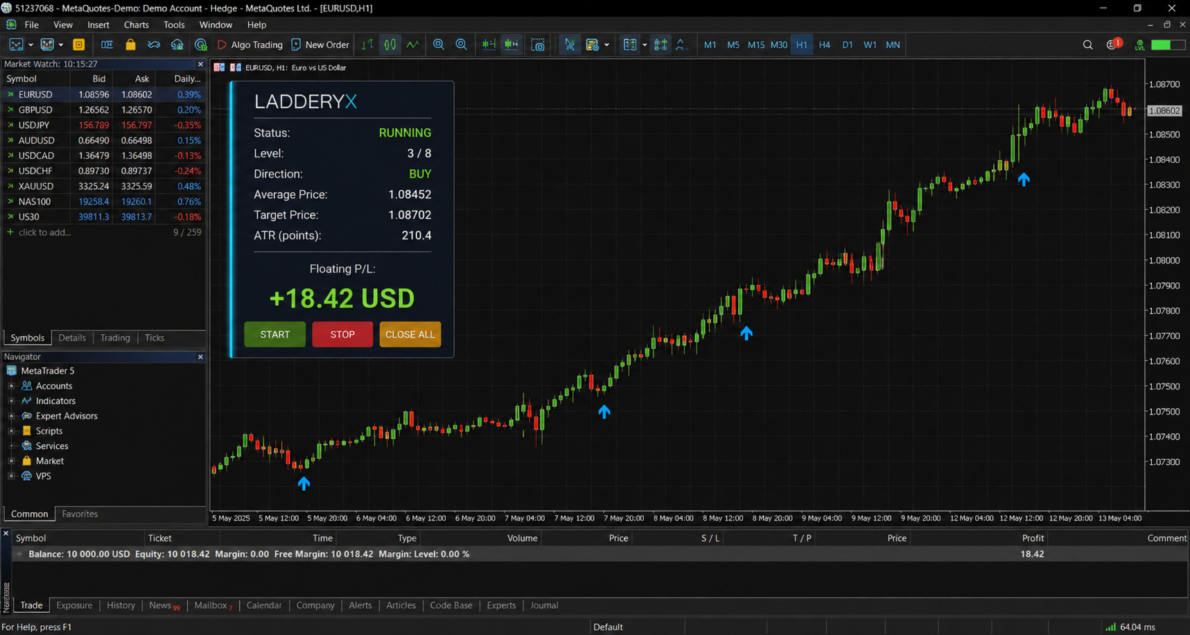This screenshot has width=1190, height=635.
Task: Switch to the History tab
Action: pos(121,605)
